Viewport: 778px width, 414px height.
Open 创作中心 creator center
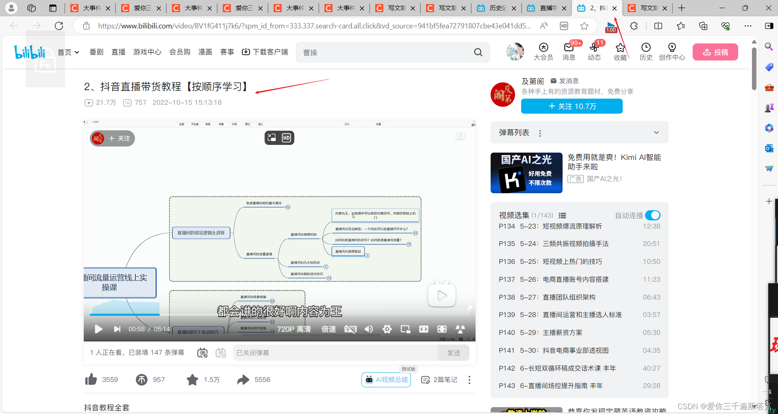(x=672, y=52)
